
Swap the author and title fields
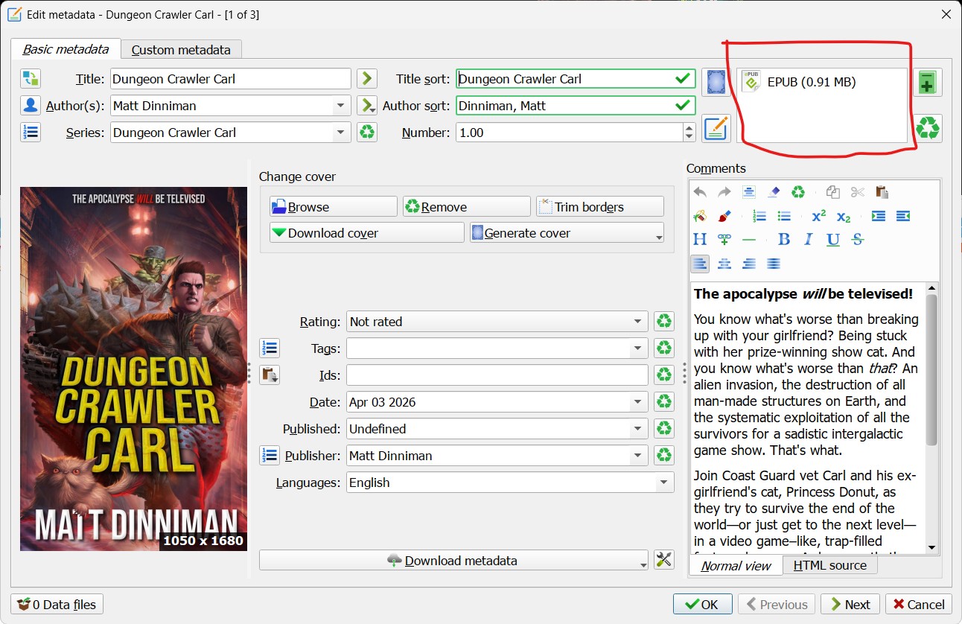(x=31, y=79)
